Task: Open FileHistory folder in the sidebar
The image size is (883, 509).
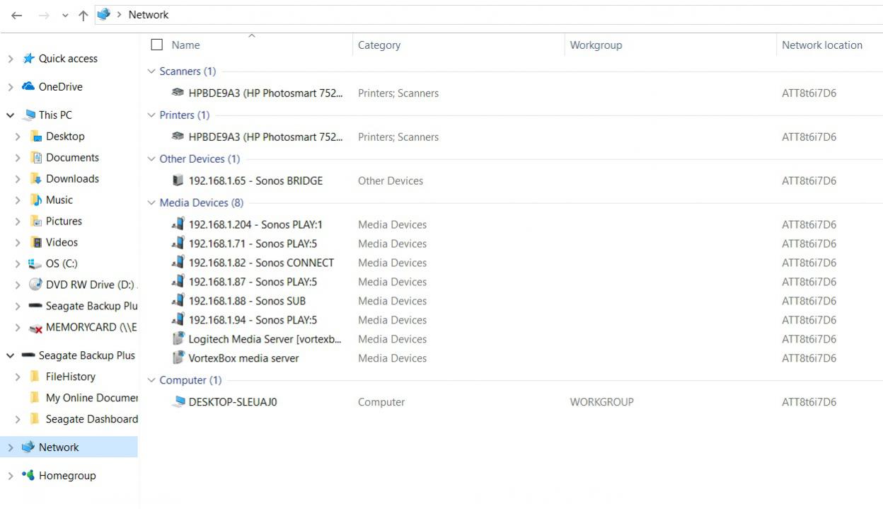Action: pos(71,377)
